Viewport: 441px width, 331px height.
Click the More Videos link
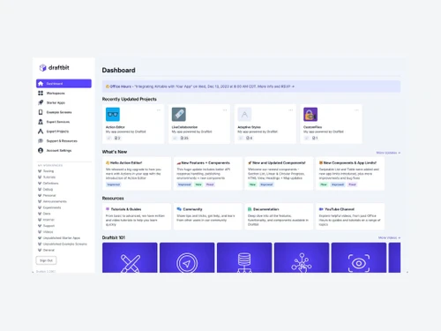click(389, 237)
